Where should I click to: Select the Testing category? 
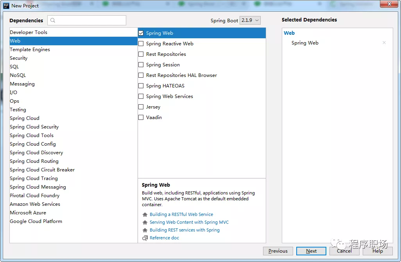pos(73,110)
